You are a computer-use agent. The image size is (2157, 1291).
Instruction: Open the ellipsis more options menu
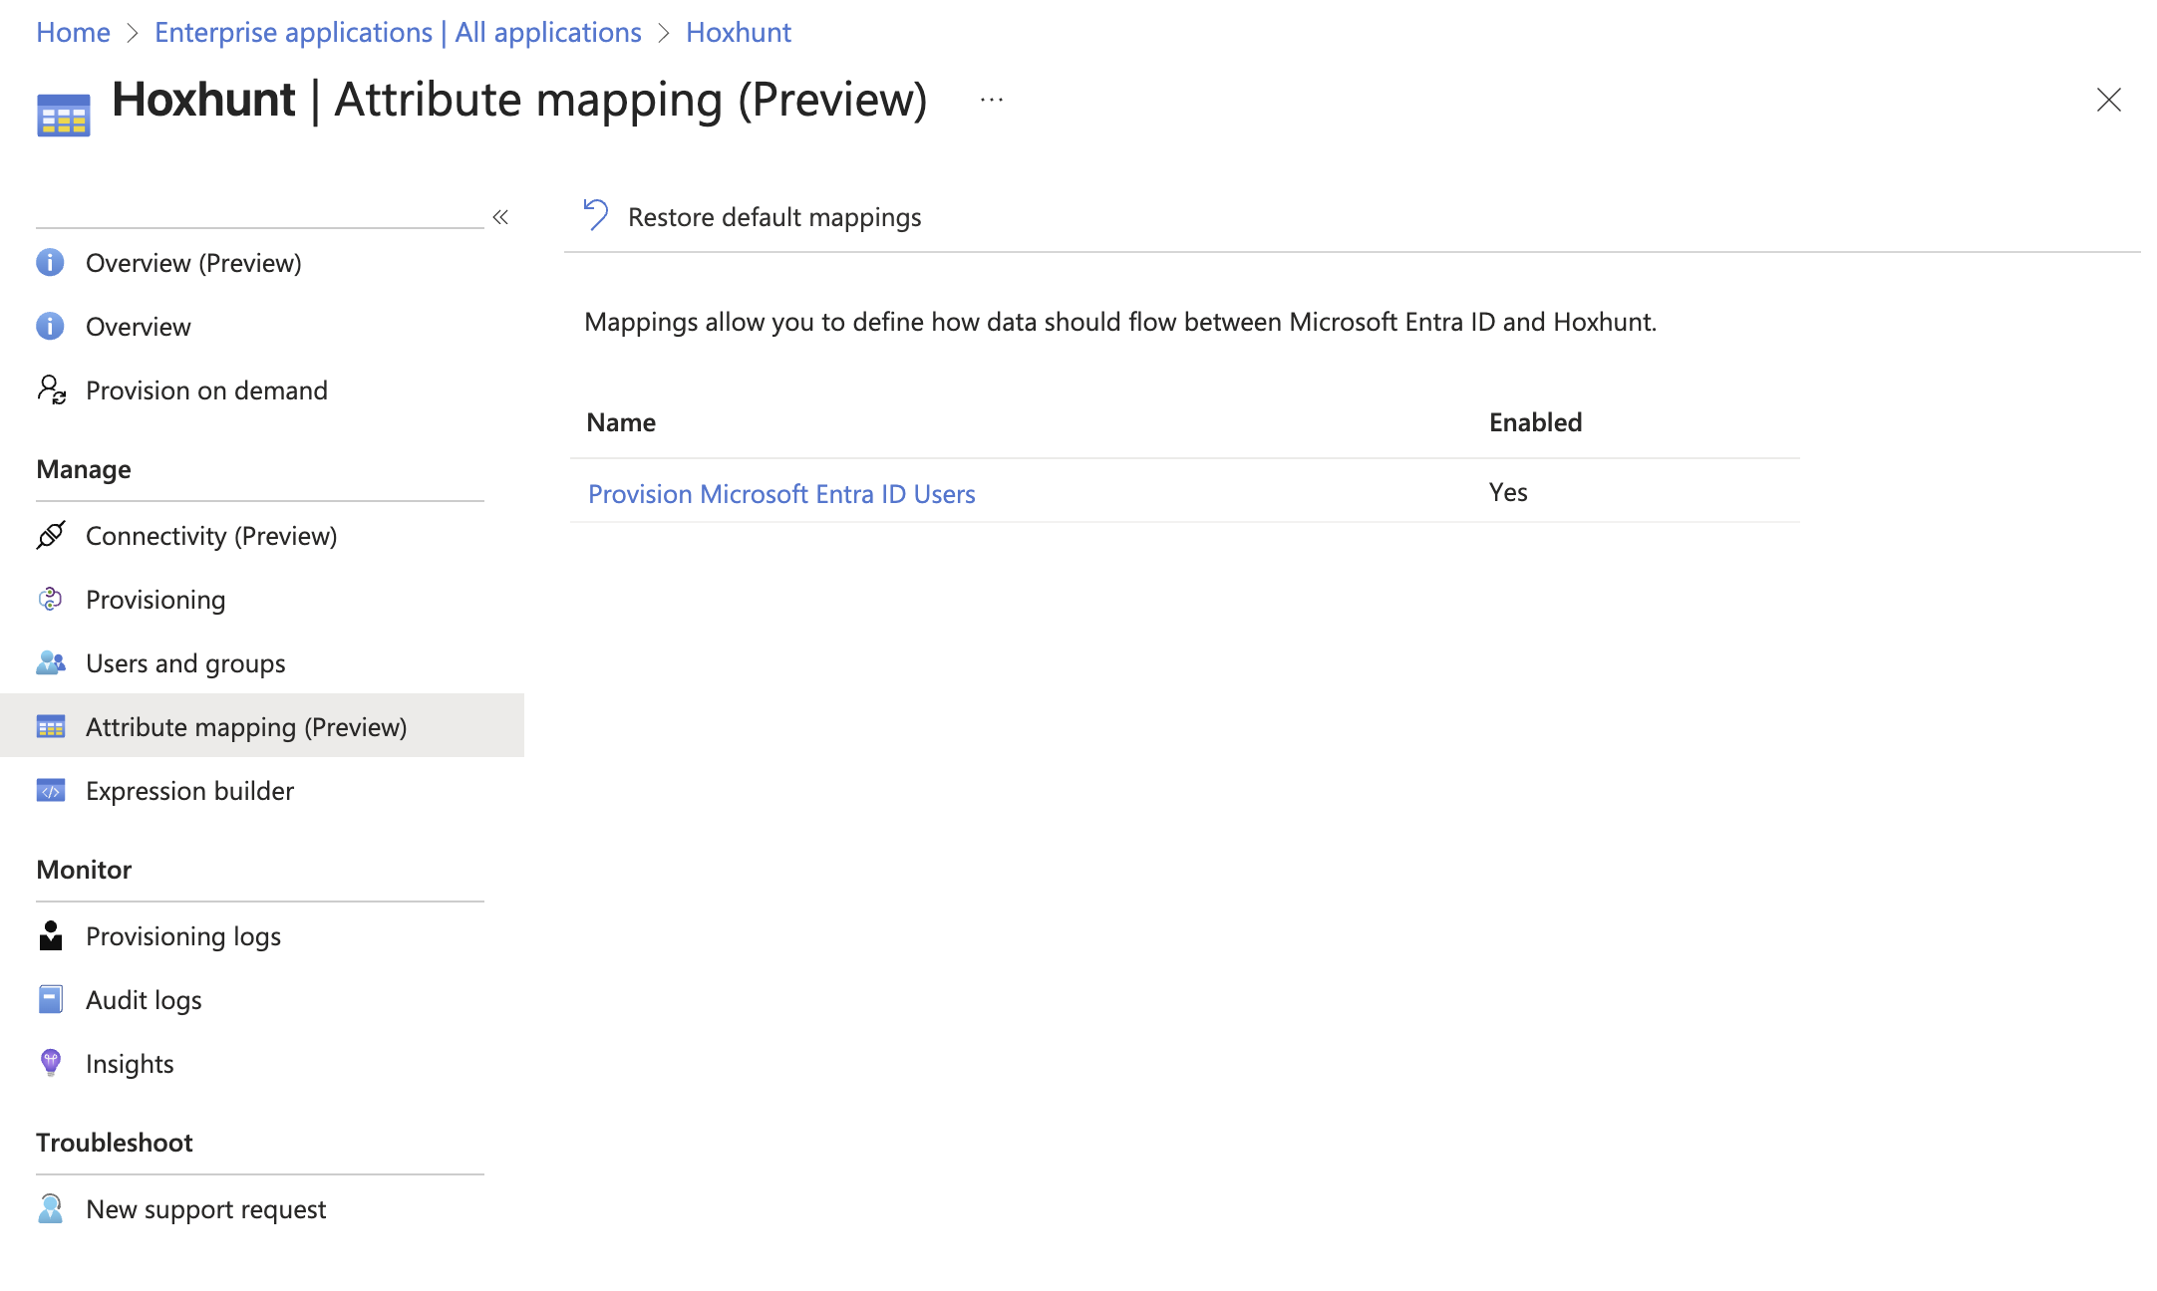point(992,100)
